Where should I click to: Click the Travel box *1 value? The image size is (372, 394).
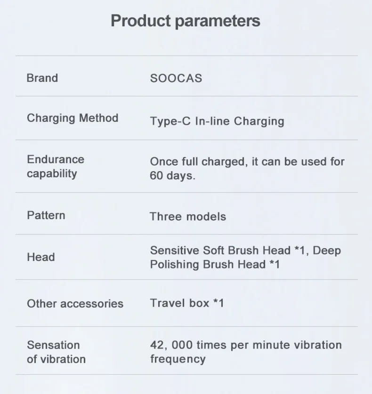click(187, 303)
